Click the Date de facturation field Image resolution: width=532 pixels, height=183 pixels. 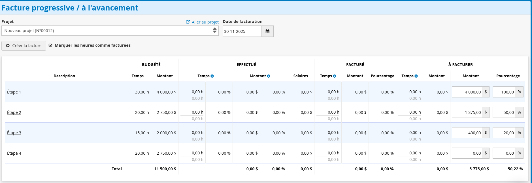point(242,31)
